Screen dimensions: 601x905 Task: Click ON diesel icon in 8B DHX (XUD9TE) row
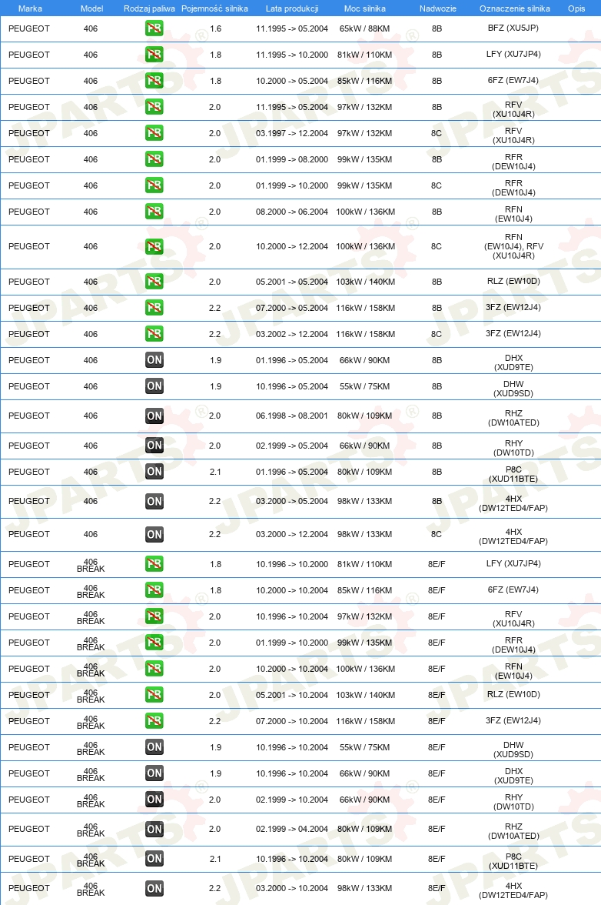point(154,360)
